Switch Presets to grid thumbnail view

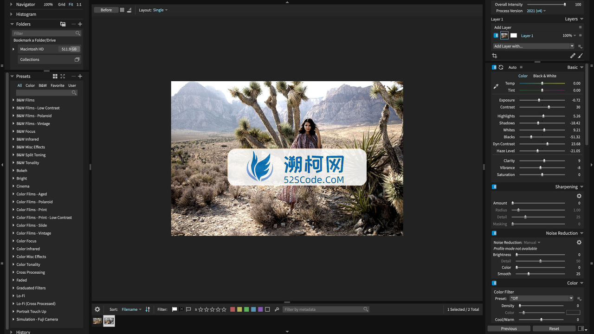(55, 76)
